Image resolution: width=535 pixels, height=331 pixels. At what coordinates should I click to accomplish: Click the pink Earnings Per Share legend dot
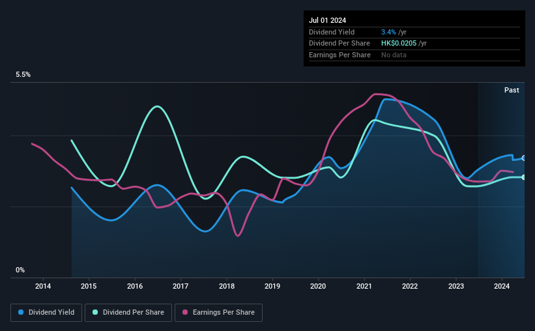(x=185, y=312)
